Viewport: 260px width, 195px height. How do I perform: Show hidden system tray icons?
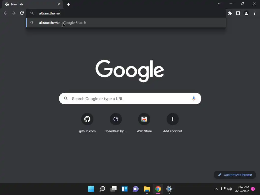click(x=216, y=189)
